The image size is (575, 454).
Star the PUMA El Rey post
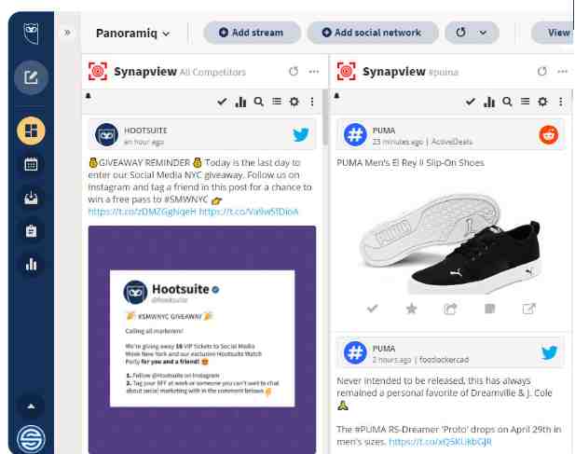(x=412, y=309)
